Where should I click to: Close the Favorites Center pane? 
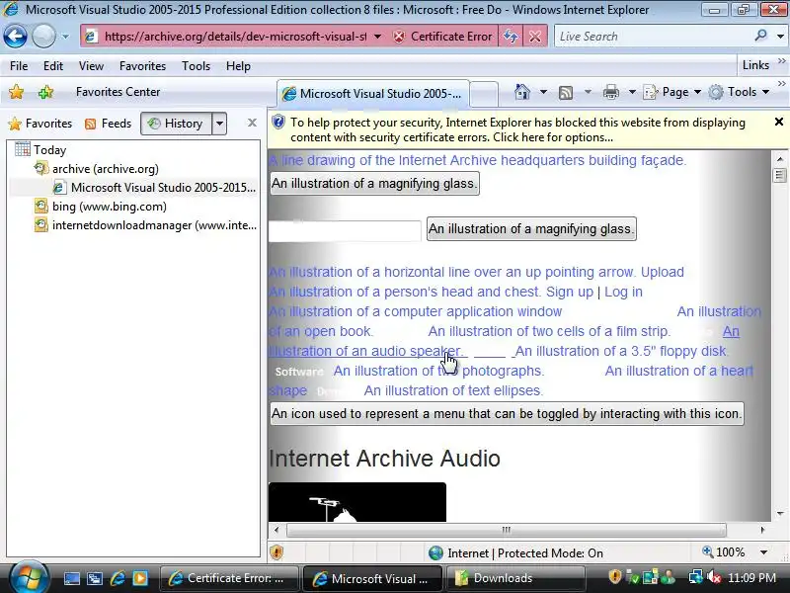pyautogui.click(x=252, y=123)
